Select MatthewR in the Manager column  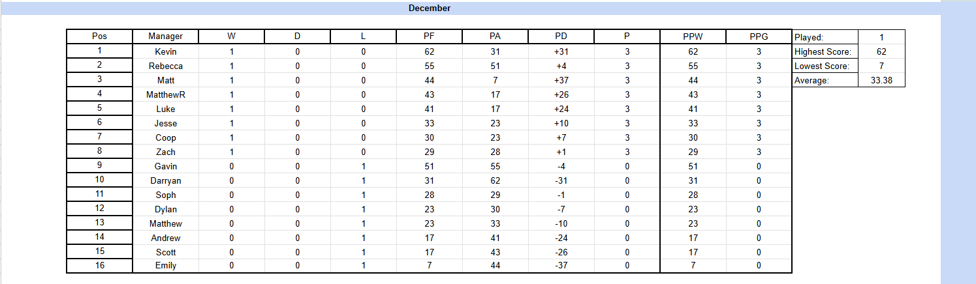165,94
